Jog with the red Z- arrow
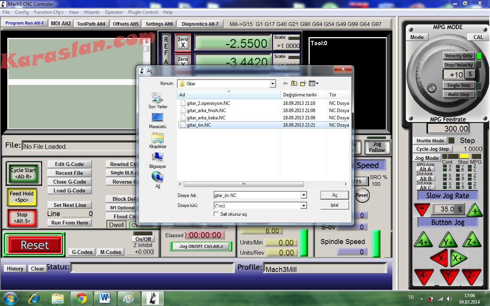The width and height of the screenshot is (490, 306). (472, 277)
